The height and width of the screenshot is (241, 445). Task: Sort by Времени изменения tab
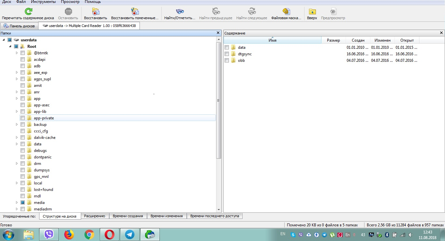click(x=167, y=216)
